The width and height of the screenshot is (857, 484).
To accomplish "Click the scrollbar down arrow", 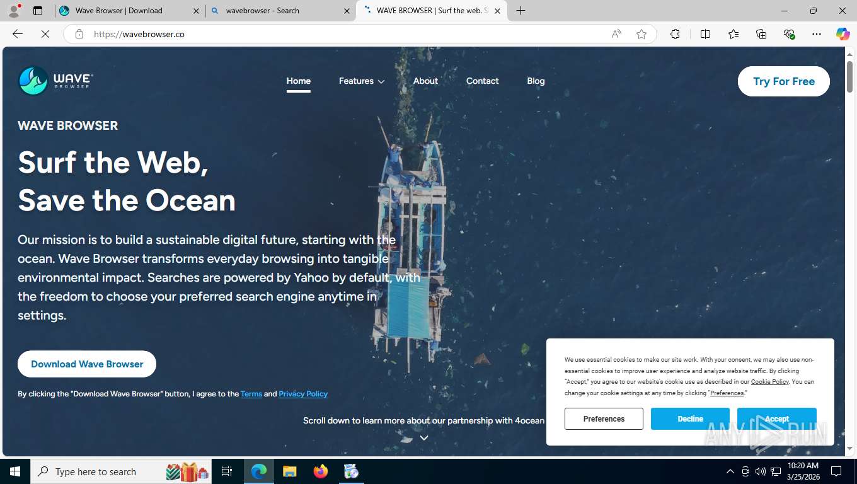I will (x=849, y=449).
